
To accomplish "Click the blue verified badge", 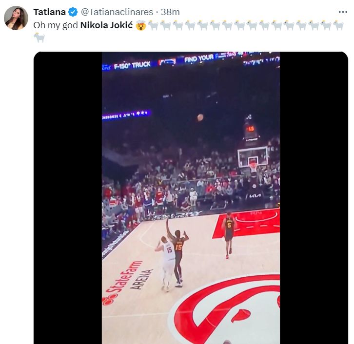I will click(73, 12).
